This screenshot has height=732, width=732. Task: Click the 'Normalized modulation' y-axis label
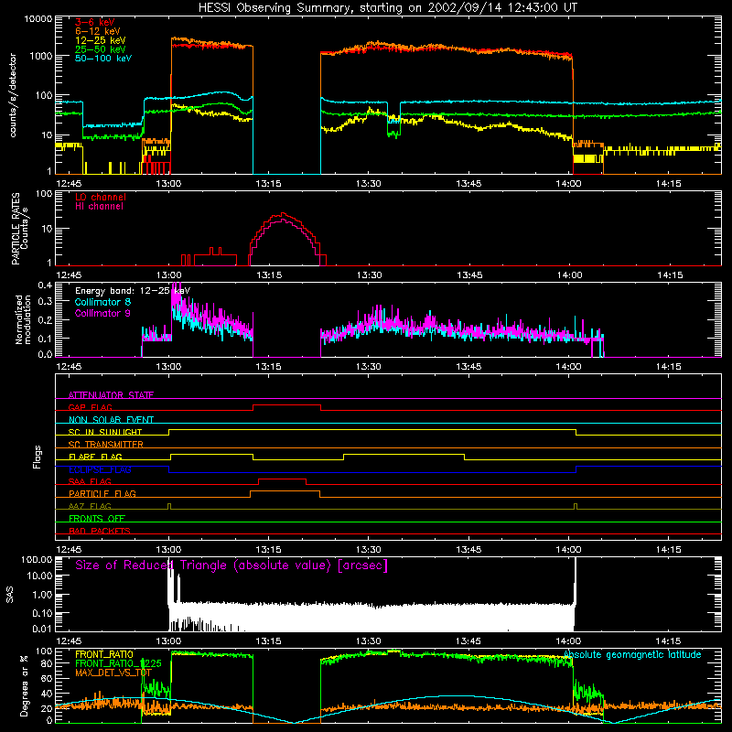pos(22,319)
